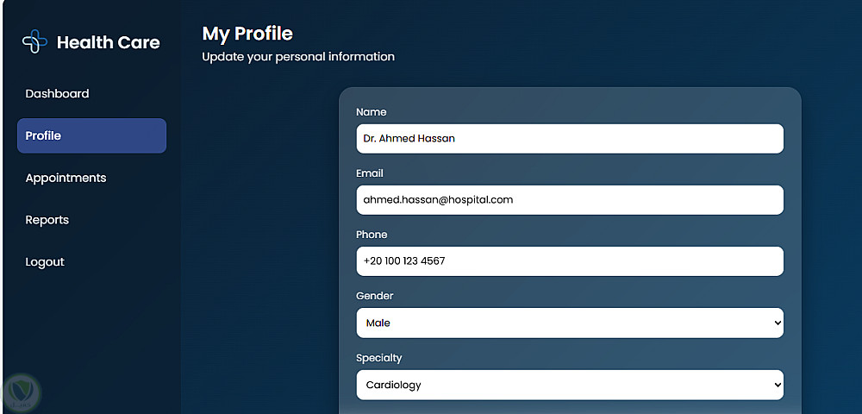Screen dimensions: 862x414
Task: Focus the Name field with Dr. Ahmed Hassan
Action: (569, 139)
